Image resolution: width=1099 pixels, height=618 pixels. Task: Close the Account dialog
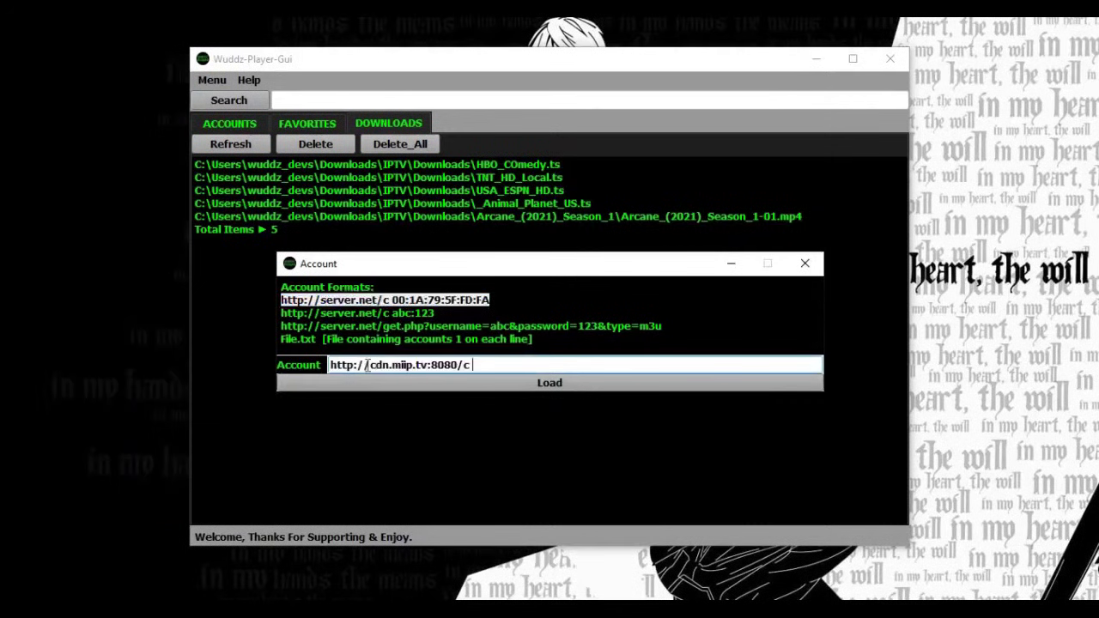point(805,264)
